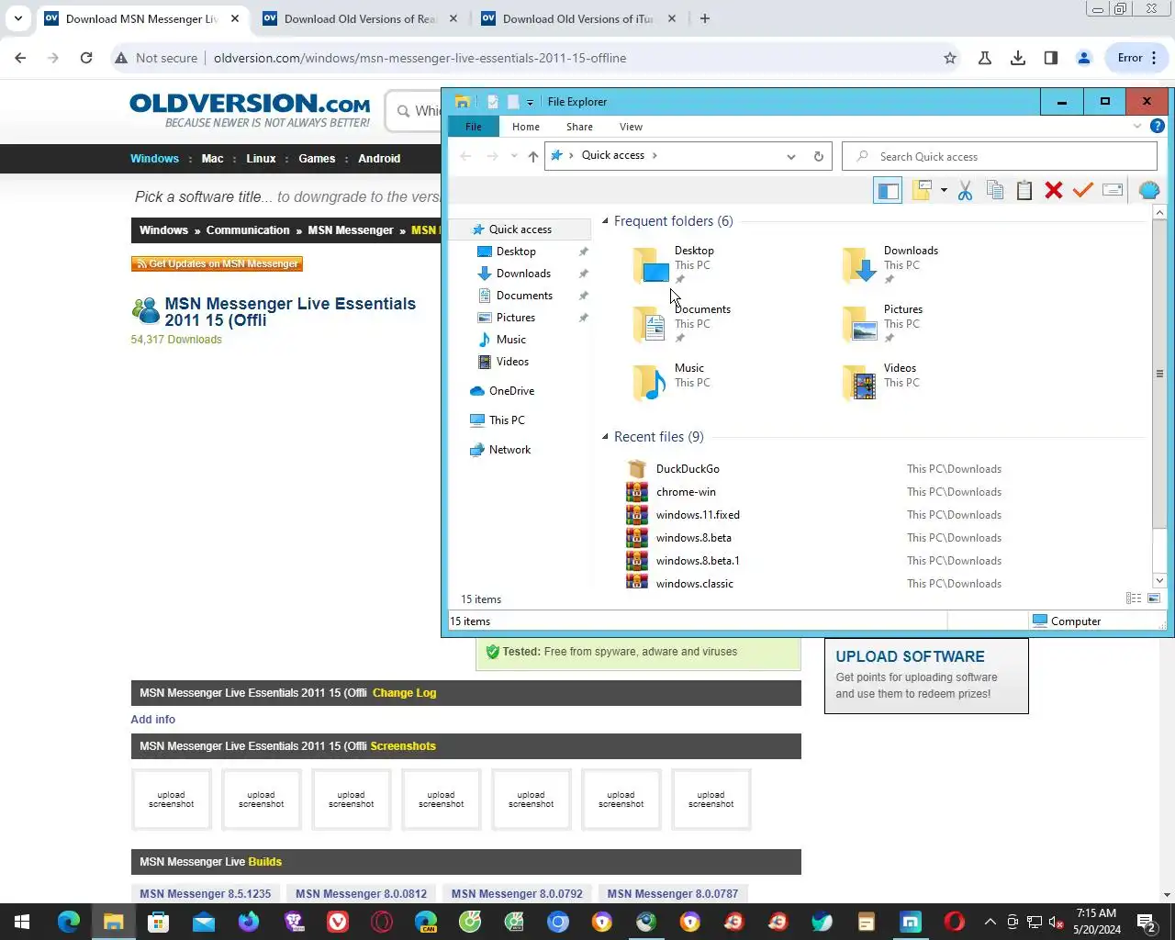Open the View ribbon tab
The width and height of the screenshot is (1175, 940).
point(631,127)
